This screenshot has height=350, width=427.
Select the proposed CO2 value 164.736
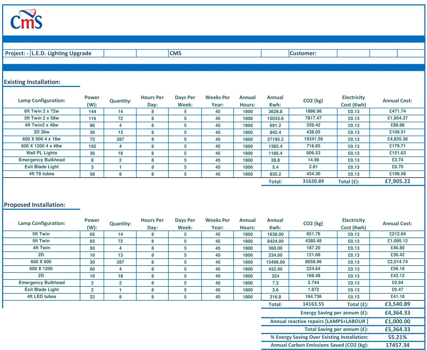(313, 297)
